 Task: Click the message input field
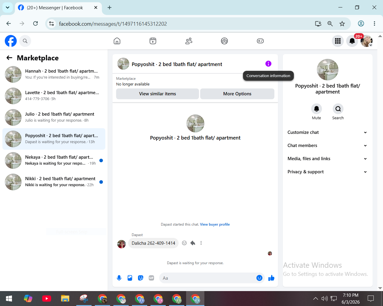[208, 278]
